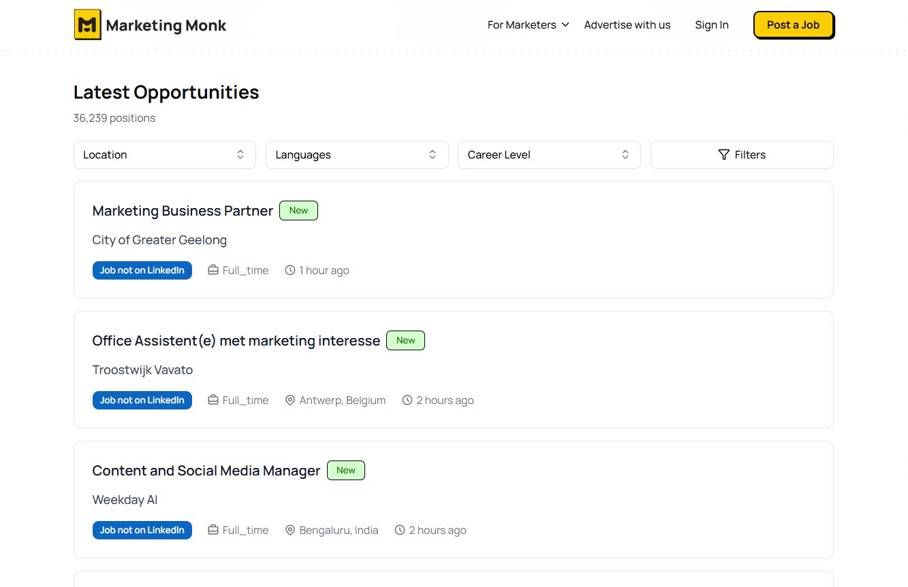
Task: Click the 1 hour ago timestamp
Action: pyautogui.click(x=324, y=270)
